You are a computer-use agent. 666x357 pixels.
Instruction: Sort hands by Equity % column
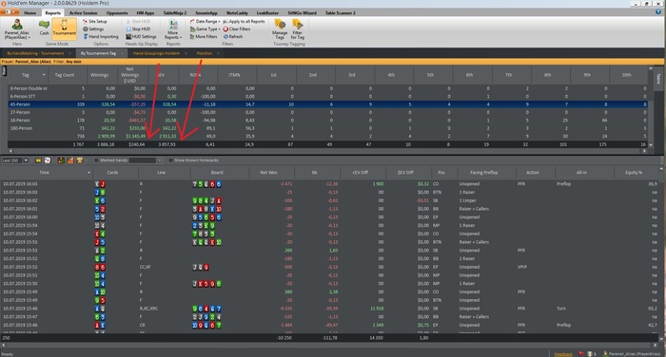634,173
